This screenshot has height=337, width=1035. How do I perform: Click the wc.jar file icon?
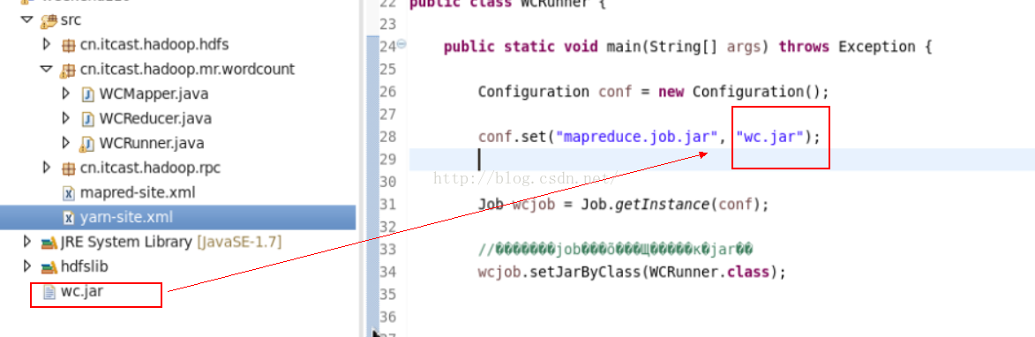pyautogui.click(x=49, y=291)
